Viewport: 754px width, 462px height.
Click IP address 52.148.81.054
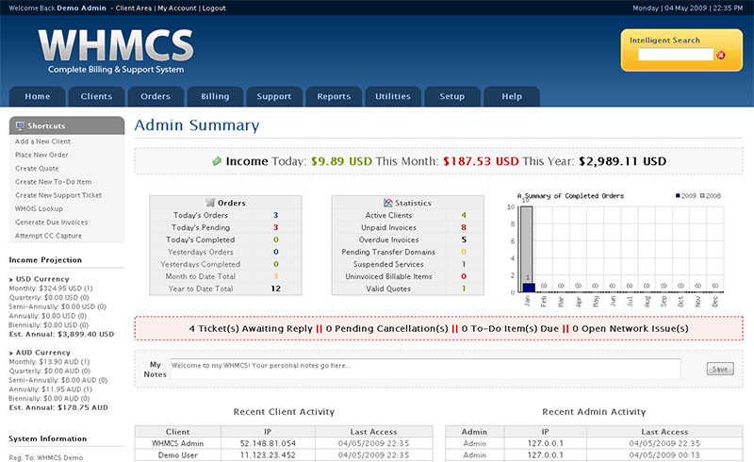click(268, 443)
